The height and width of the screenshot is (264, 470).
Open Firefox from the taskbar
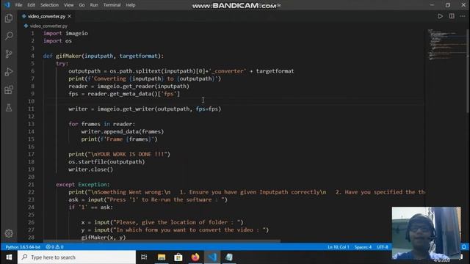pyautogui.click(x=195, y=257)
